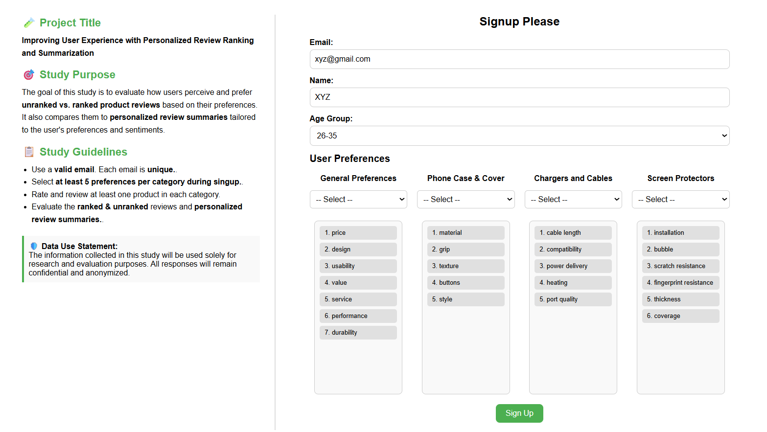Select the 'port quality' charger item

click(x=573, y=299)
